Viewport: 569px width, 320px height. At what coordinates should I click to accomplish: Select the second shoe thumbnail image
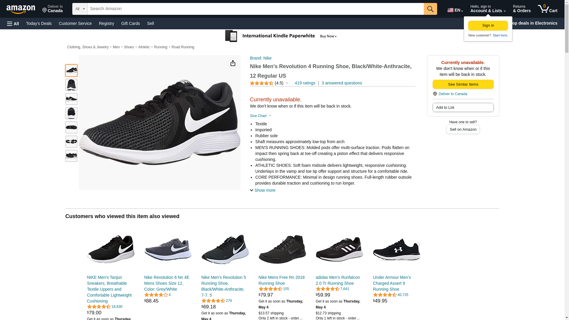[x=71, y=85]
